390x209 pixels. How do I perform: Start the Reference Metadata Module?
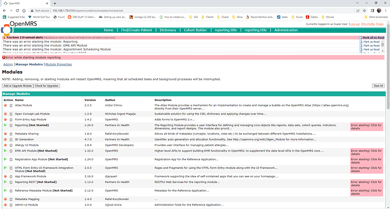point(5,190)
